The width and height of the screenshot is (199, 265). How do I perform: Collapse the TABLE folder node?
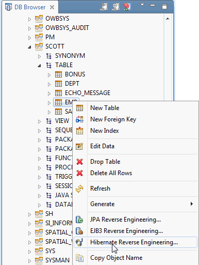(39, 66)
